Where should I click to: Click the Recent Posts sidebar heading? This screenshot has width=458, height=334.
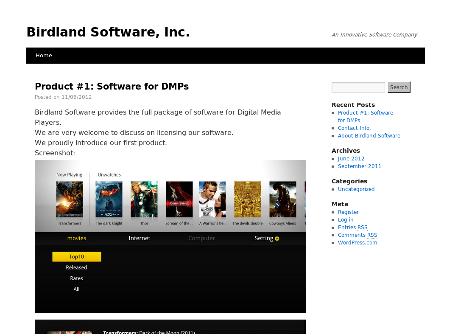tap(353, 105)
